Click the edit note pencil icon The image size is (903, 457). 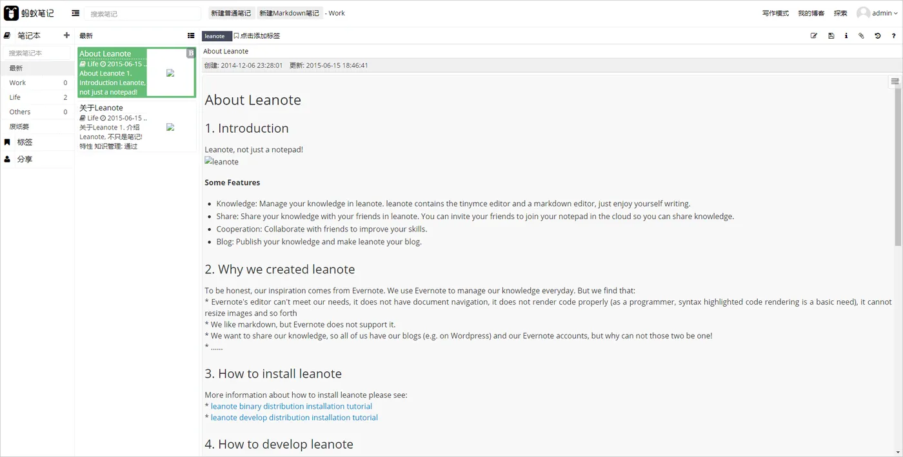click(x=813, y=36)
